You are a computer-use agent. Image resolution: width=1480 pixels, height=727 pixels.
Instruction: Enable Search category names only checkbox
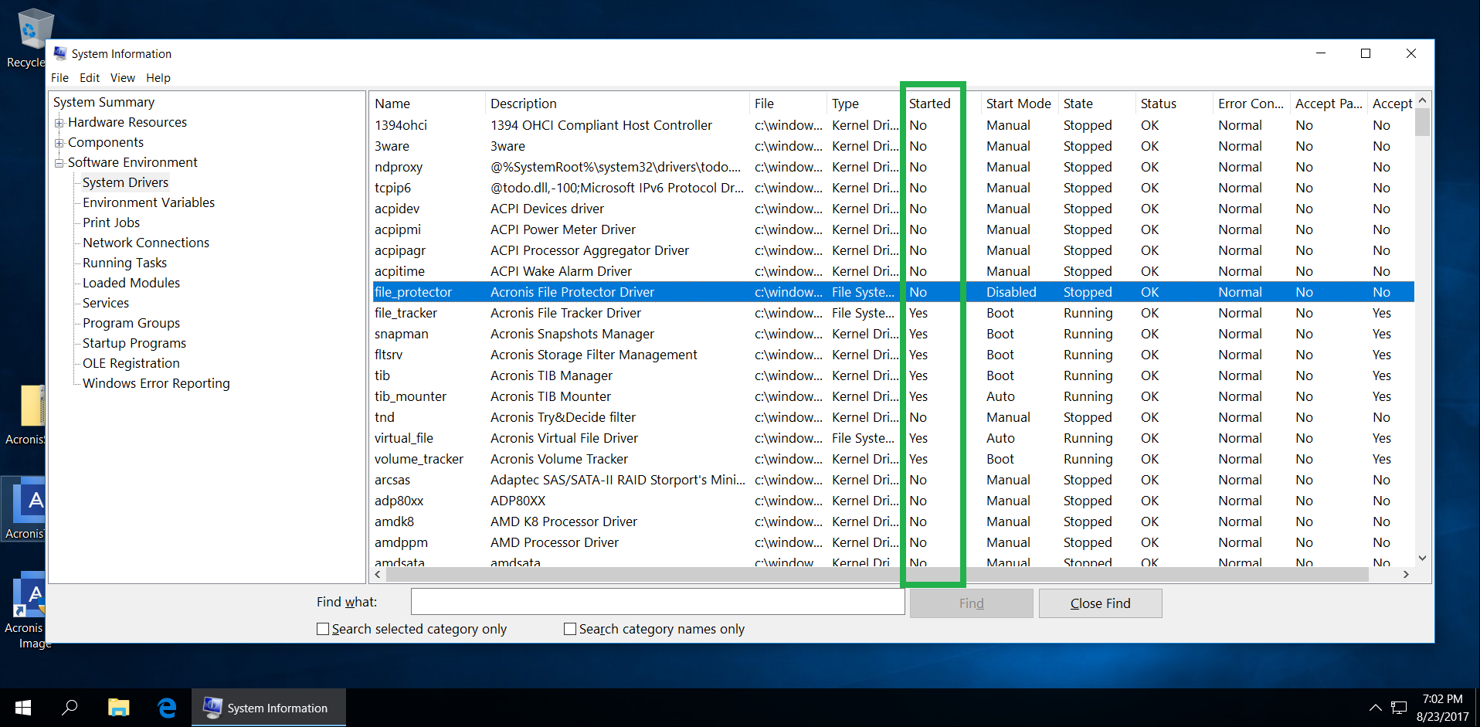570,629
